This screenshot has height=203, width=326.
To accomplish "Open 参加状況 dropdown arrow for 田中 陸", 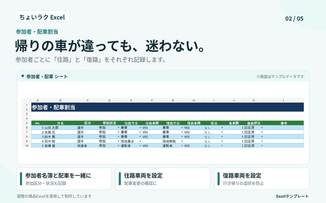I will point(118,141).
